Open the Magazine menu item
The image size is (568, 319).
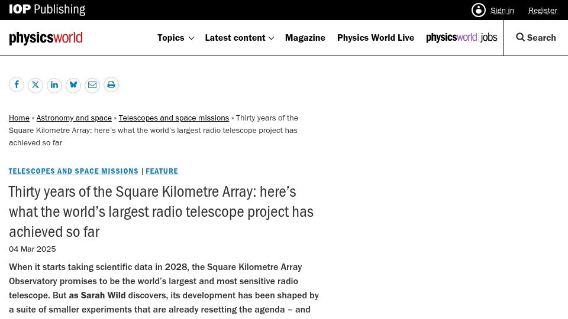click(x=305, y=38)
